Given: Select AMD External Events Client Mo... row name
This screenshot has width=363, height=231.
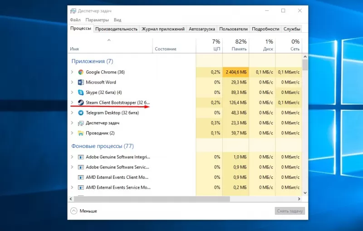Looking at the screenshot, I should pos(117,177).
